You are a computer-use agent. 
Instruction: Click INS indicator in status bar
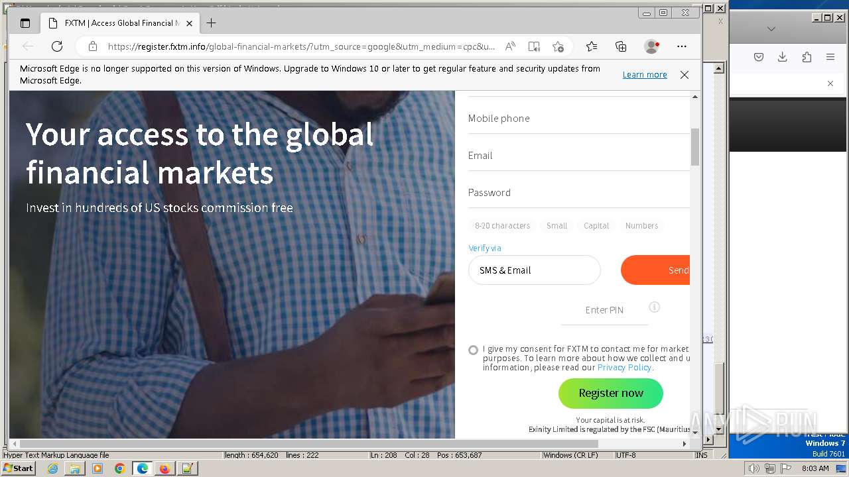tap(701, 455)
